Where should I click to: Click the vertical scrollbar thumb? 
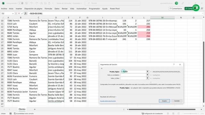[203, 72]
